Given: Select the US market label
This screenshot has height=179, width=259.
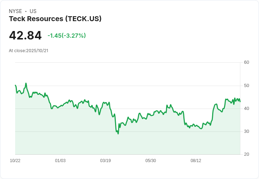Looking at the screenshot, I should tap(33, 11).
